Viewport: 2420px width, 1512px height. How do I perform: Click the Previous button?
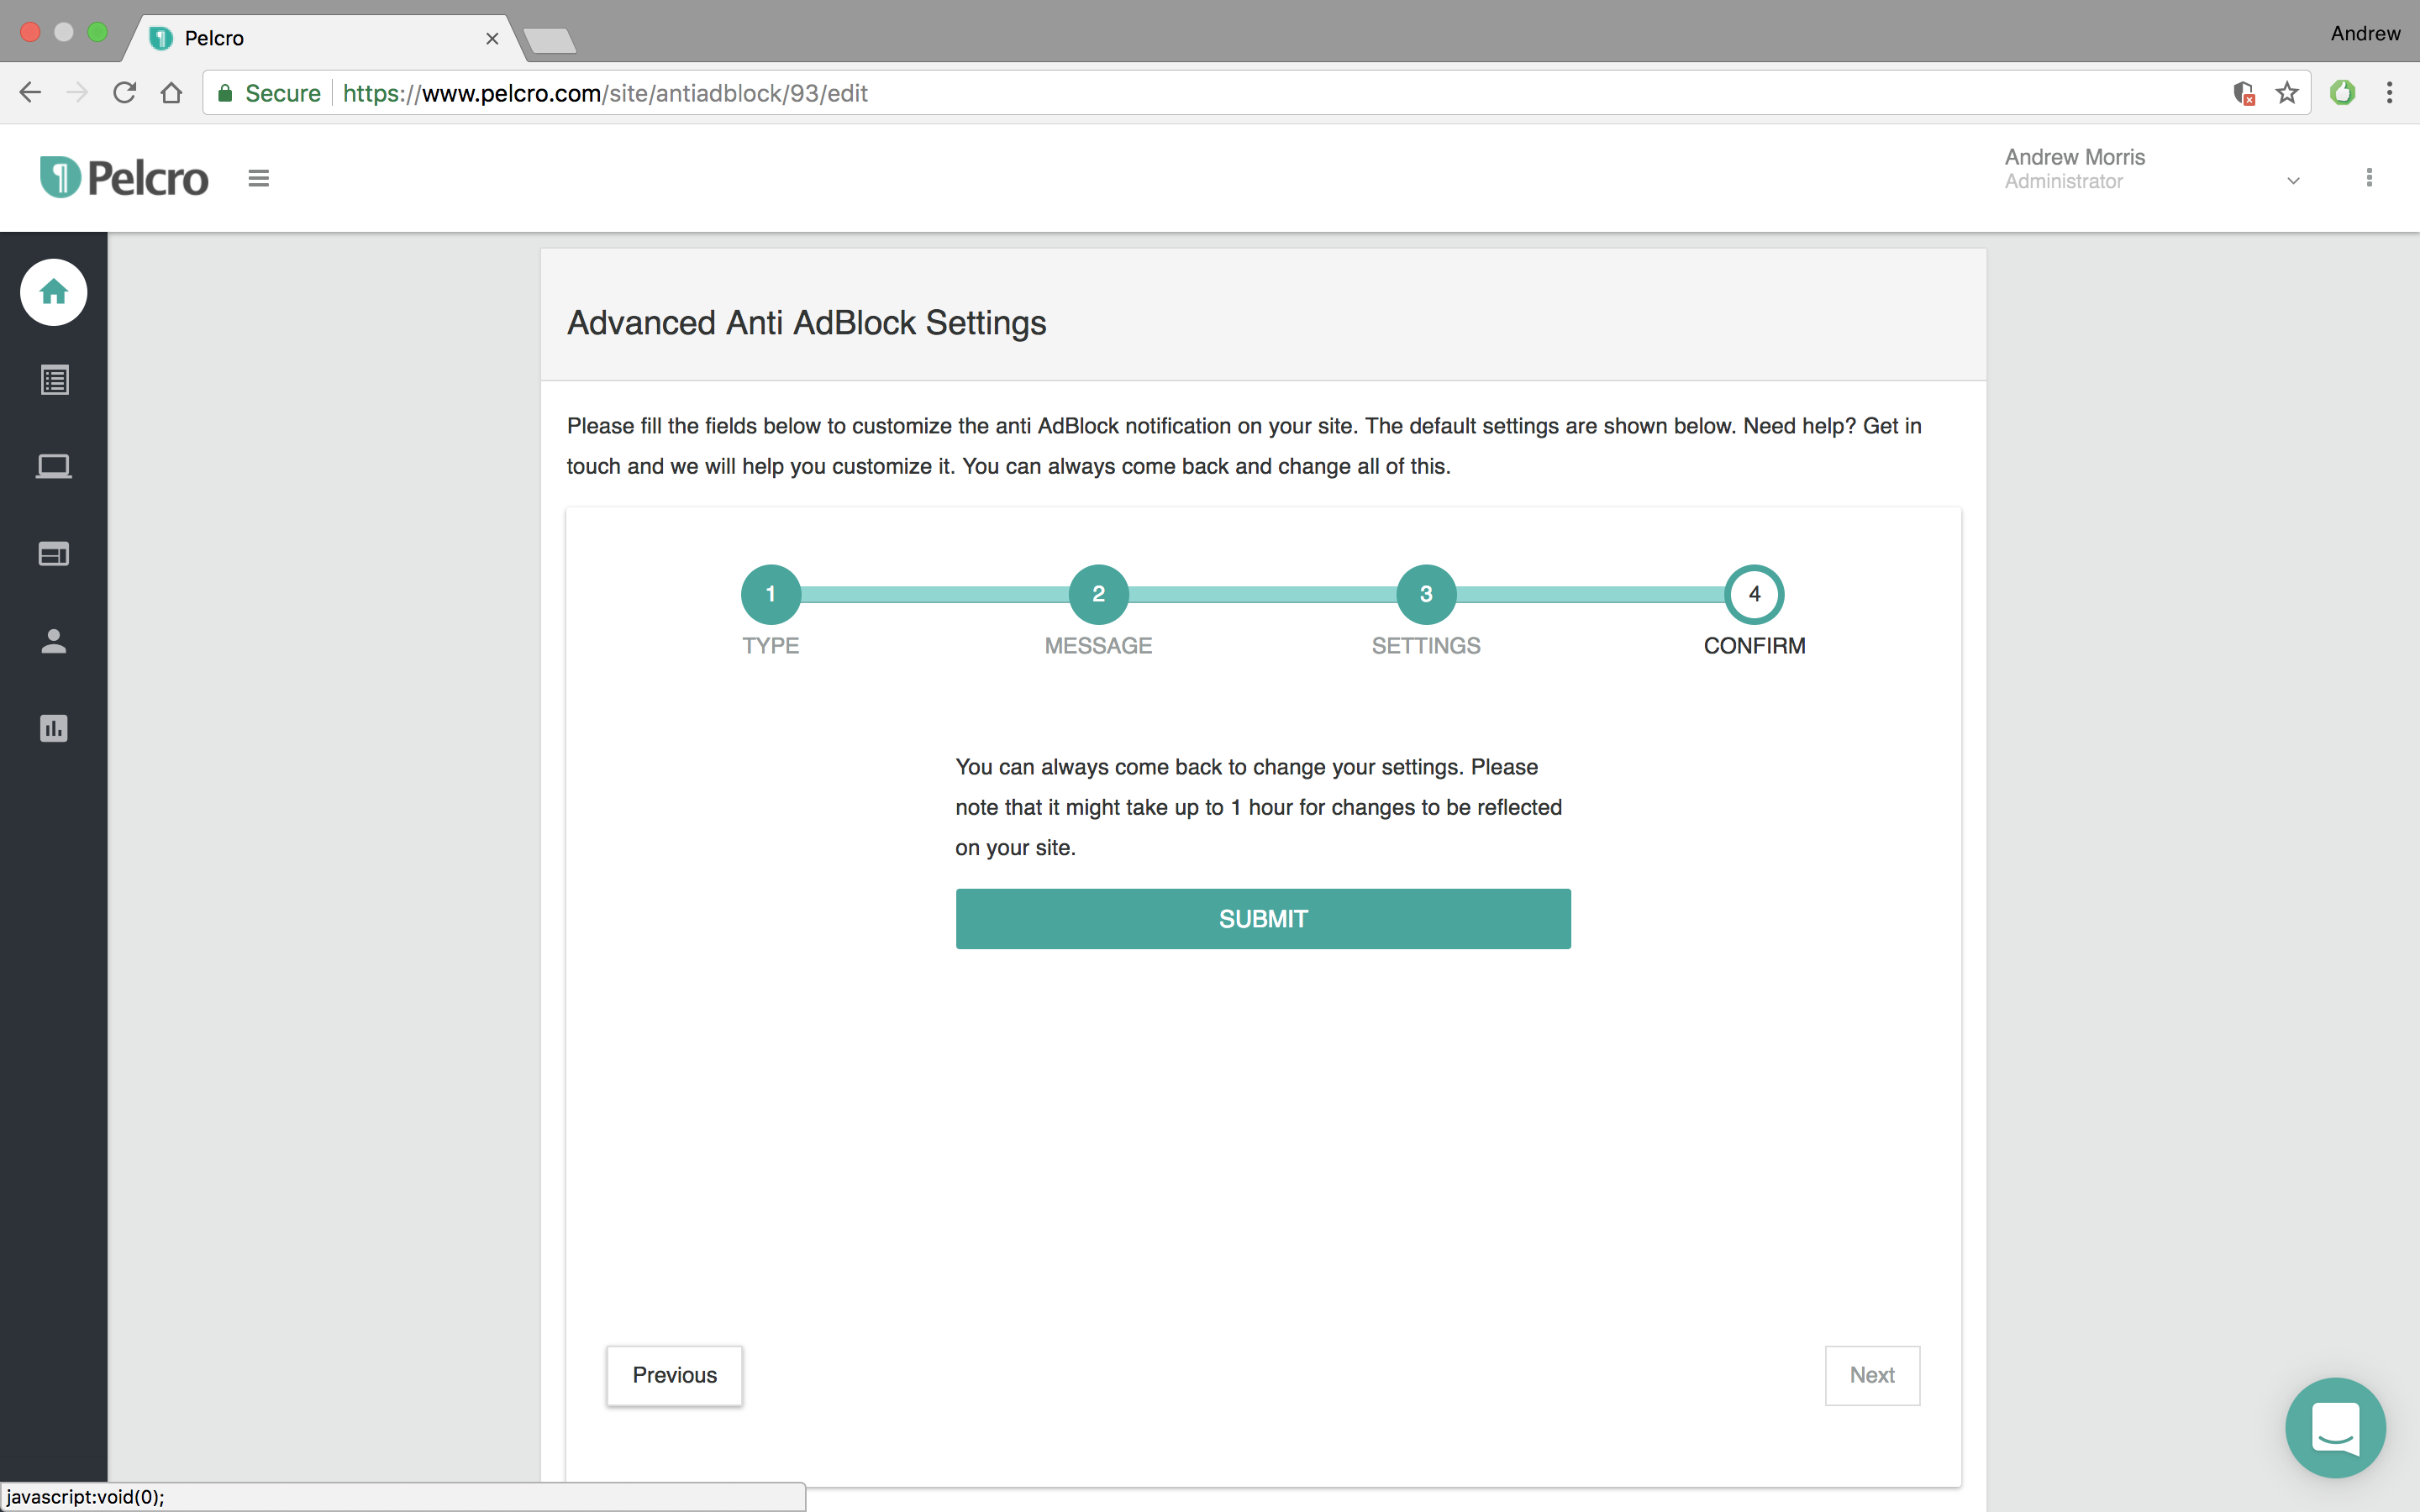coord(674,1375)
